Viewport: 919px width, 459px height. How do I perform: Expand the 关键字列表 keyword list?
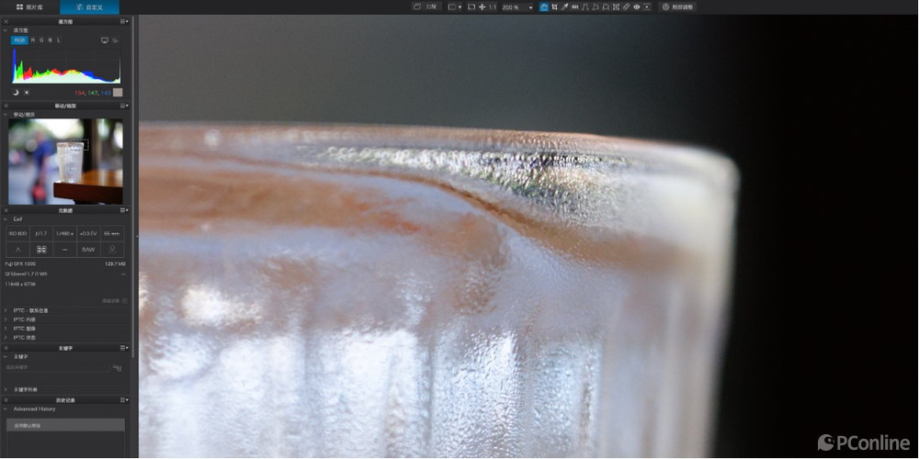(x=6, y=389)
